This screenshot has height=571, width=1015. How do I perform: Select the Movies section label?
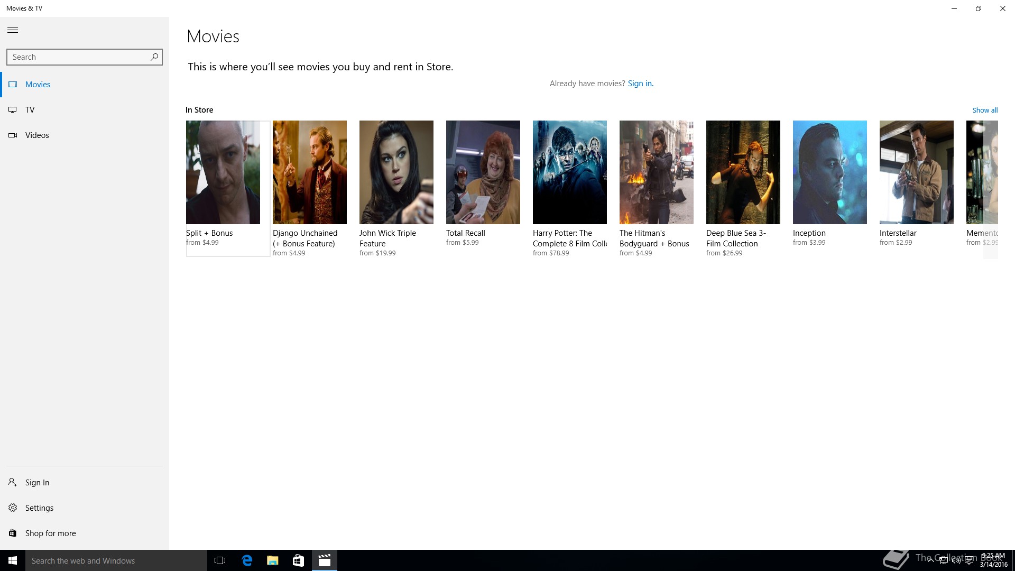pyautogui.click(x=38, y=85)
